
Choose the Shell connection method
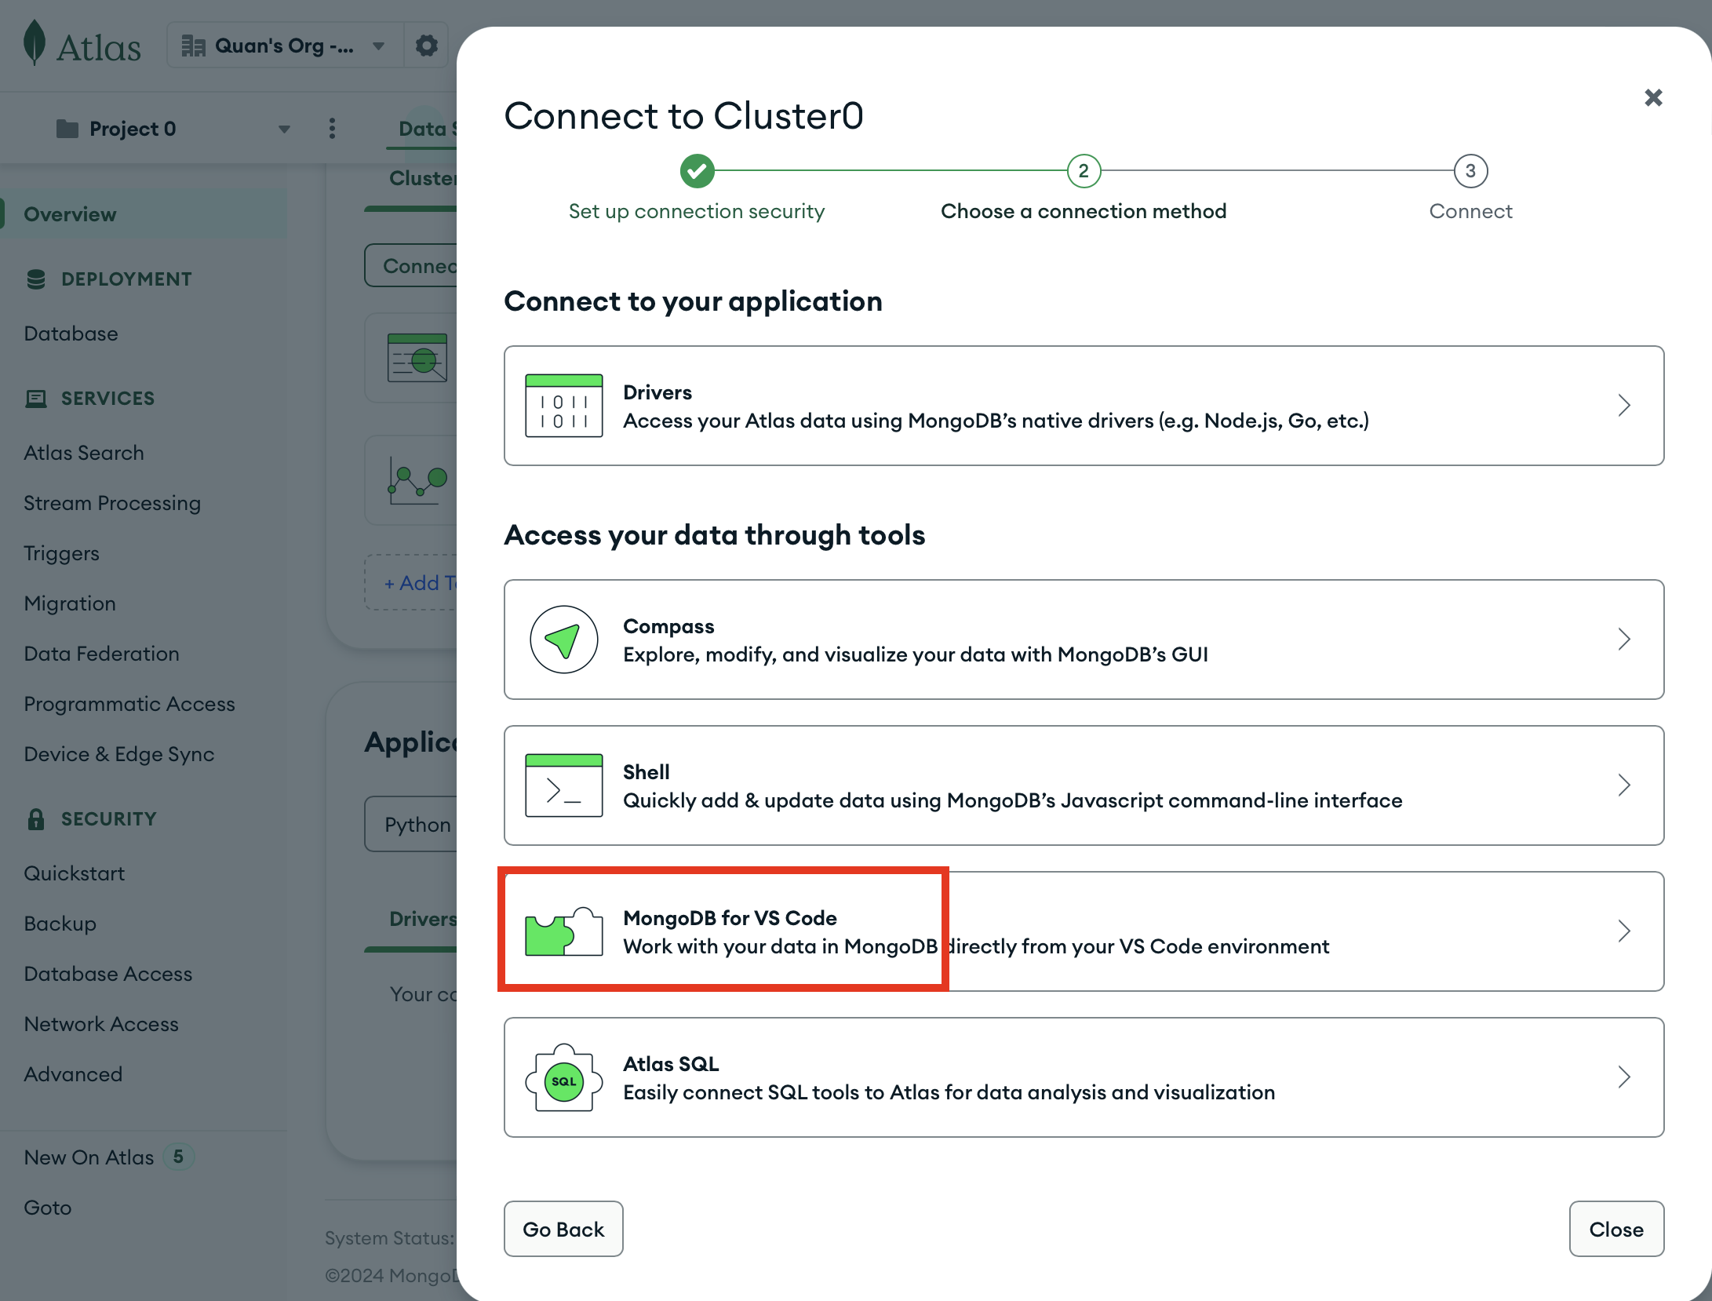pos(1084,785)
